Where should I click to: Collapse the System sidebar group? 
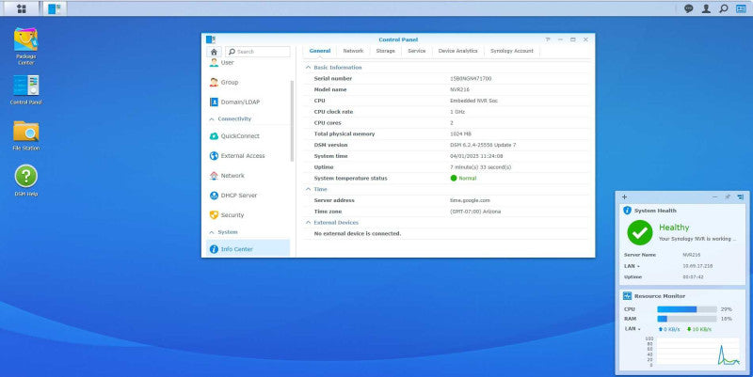212,232
